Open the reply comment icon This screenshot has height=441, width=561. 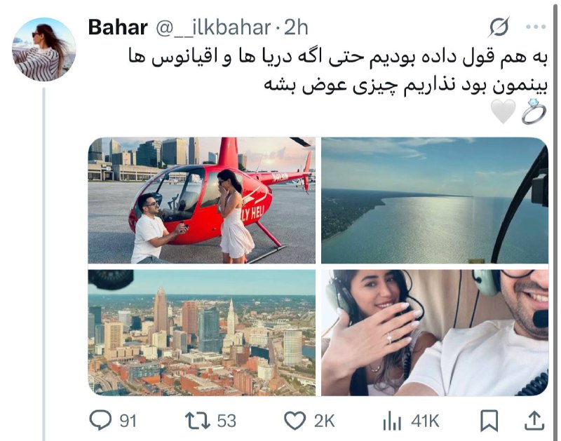pos(100,420)
